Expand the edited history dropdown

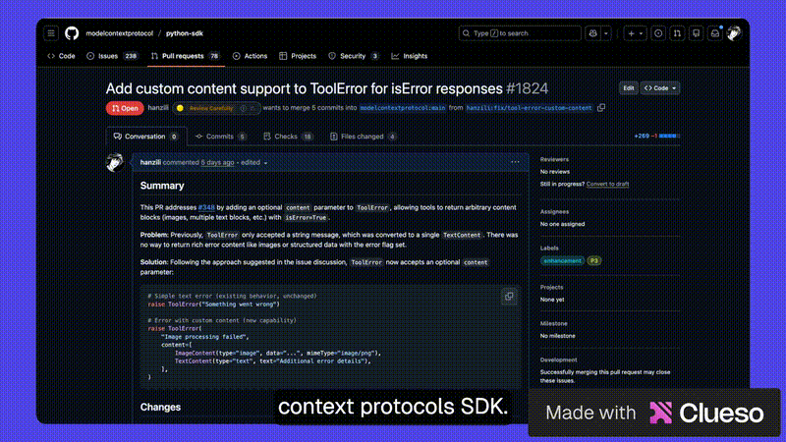tap(254, 162)
